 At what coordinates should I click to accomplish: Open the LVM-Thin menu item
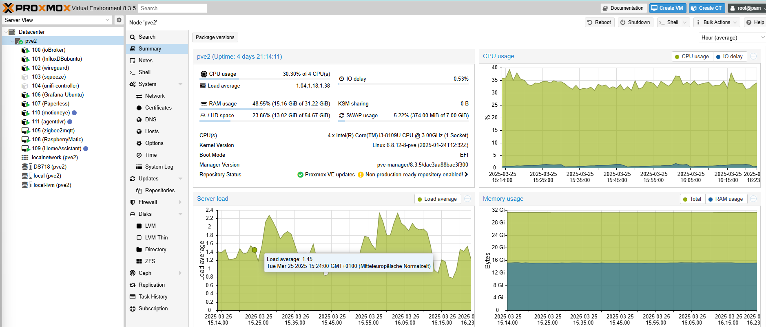click(157, 238)
